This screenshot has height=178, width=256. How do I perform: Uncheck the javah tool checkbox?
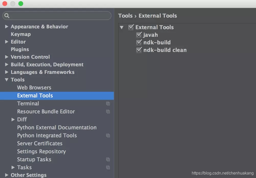coord(139,35)
